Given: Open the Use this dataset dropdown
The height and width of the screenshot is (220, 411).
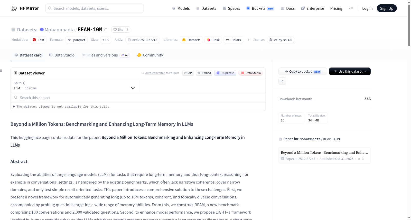Looking at the screenshot, I should [x=350, y=71].
